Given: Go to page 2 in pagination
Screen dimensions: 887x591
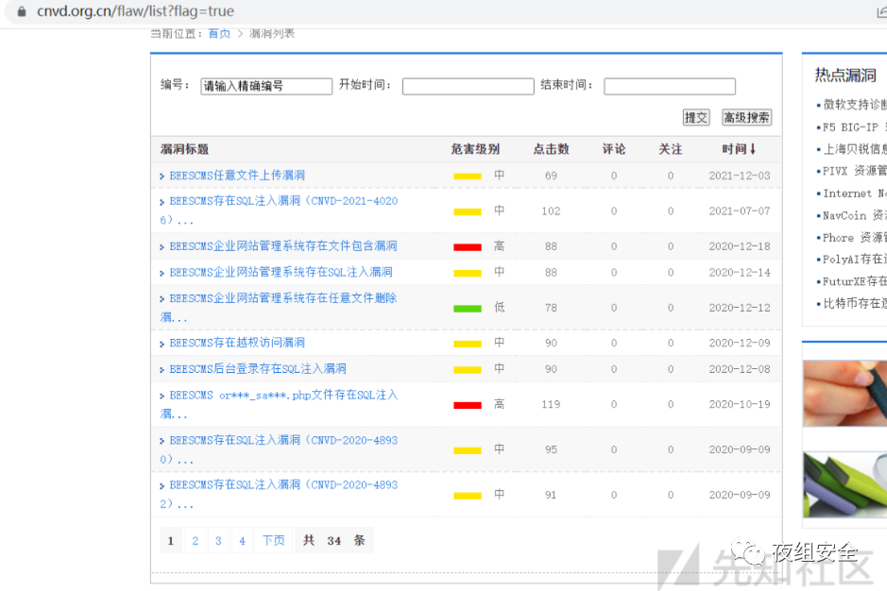Looking at the screenshot, I should pyautogui.click(x=196, y=541).
